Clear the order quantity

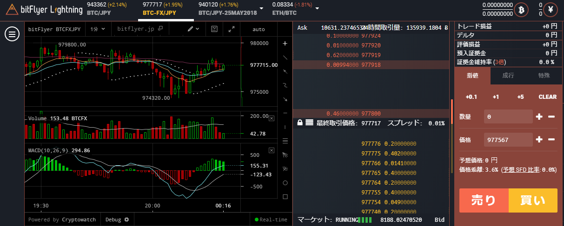click(x=547, y=97)
